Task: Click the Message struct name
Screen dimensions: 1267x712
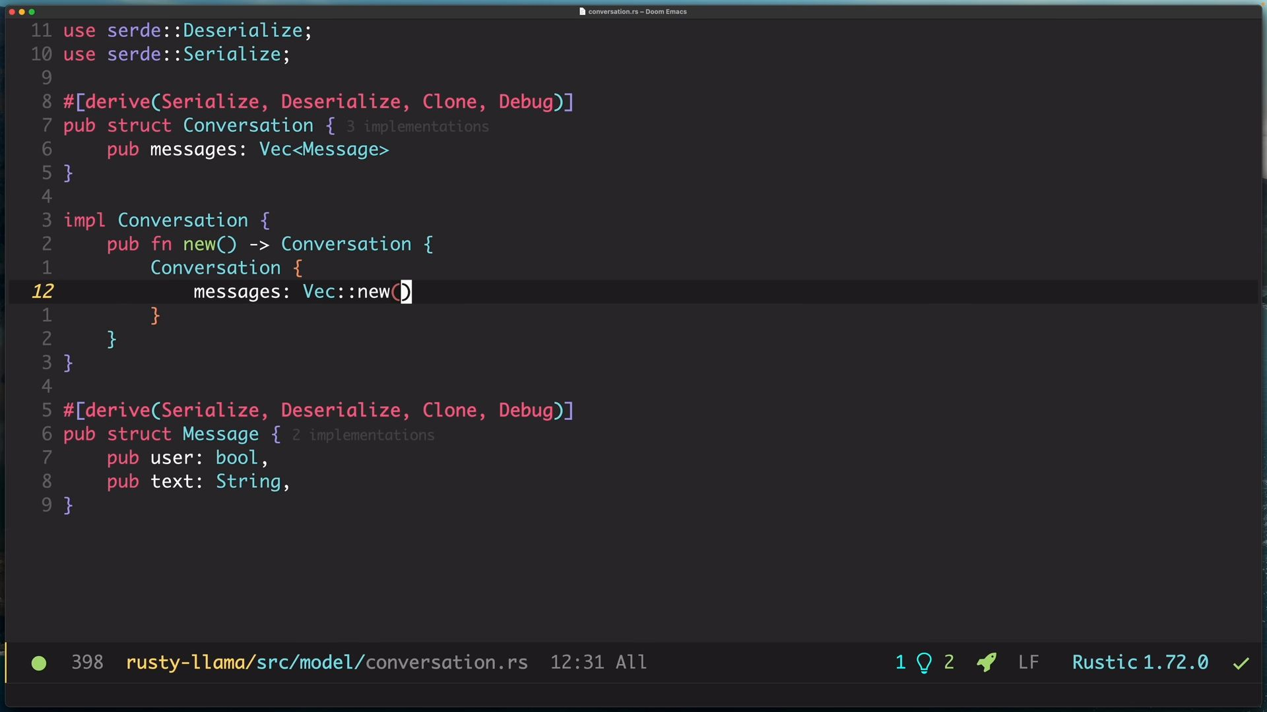Action: pos(220,434)
